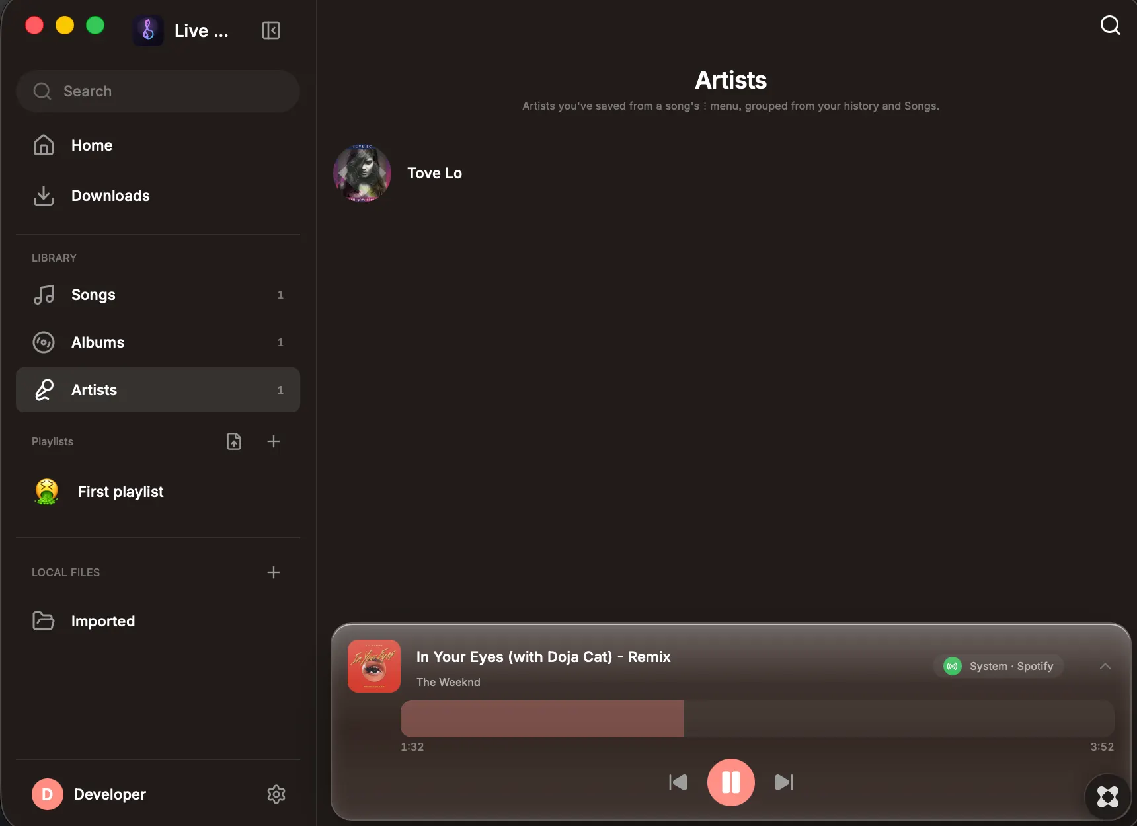
Task: Click the Live app title
Action: [x=201, y=31]
